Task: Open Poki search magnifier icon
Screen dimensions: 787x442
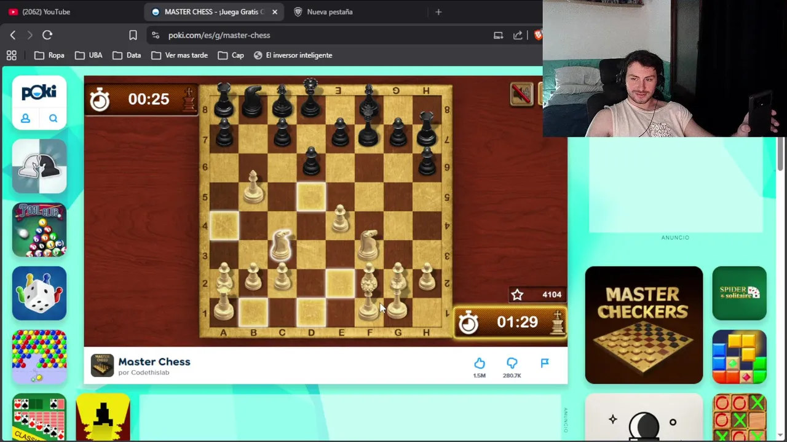Action: (x=53, y=118)
